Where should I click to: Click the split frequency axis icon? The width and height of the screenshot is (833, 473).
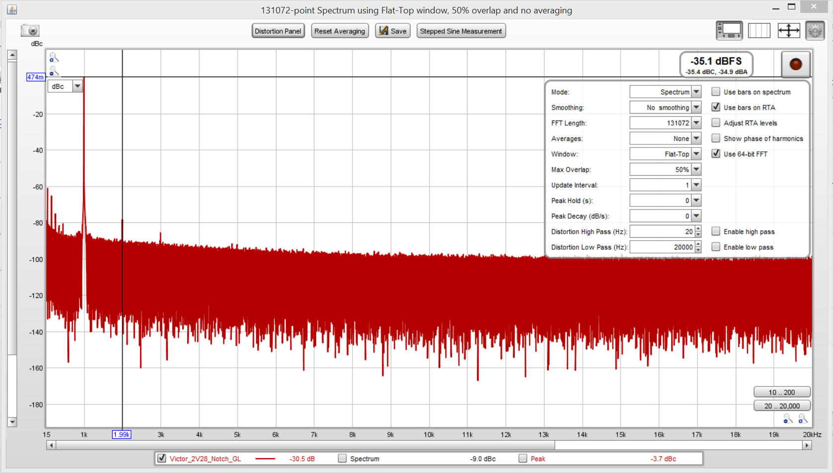[759, 31]
